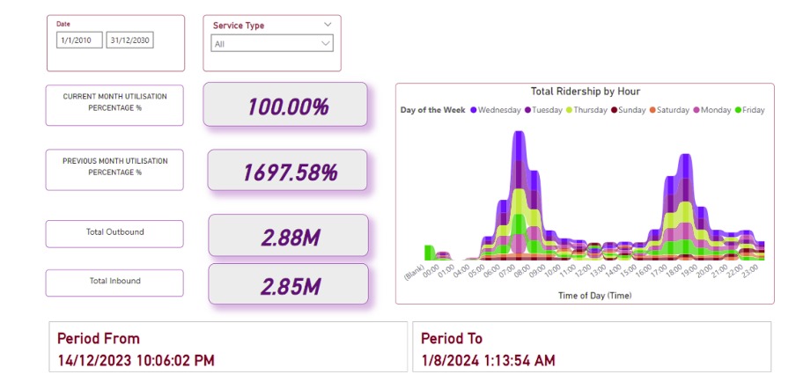Click the Total Ridership by Hour chart title
This screenshot has width=796, height=389.
585,92
